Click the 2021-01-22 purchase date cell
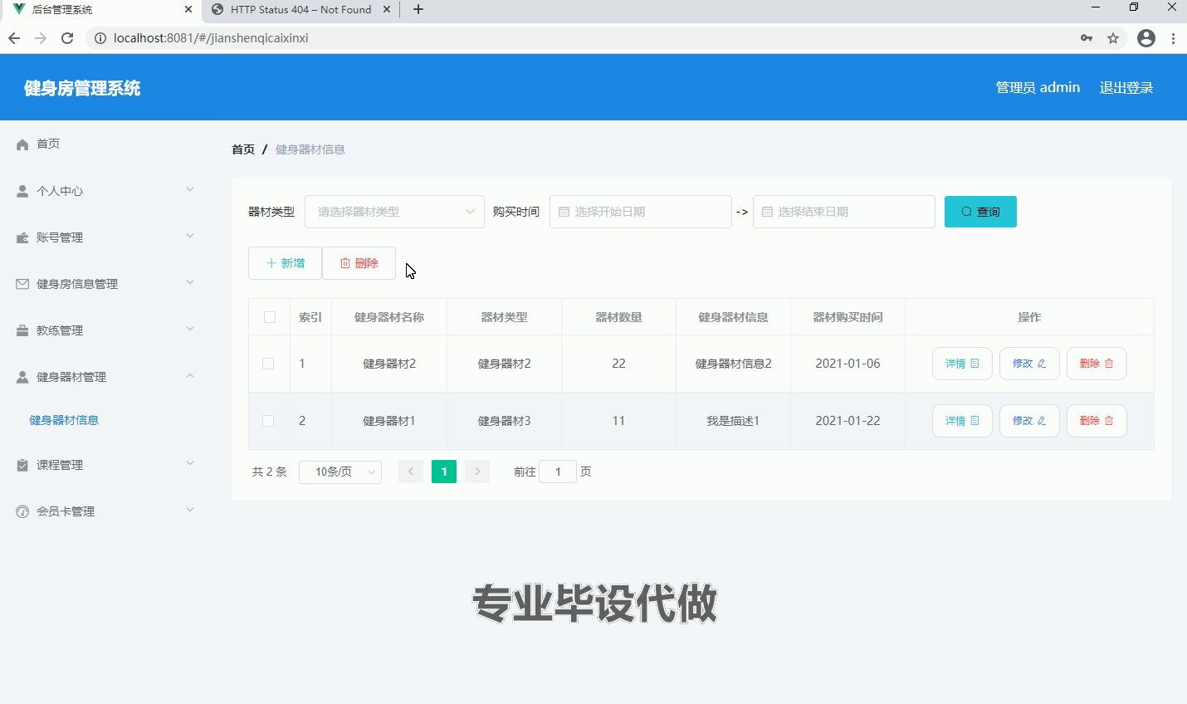The width and height of the screenshot is (1187, 704). coord(848,421)
